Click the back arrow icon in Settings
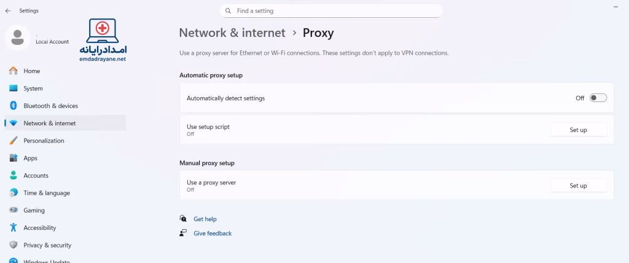 7,10
